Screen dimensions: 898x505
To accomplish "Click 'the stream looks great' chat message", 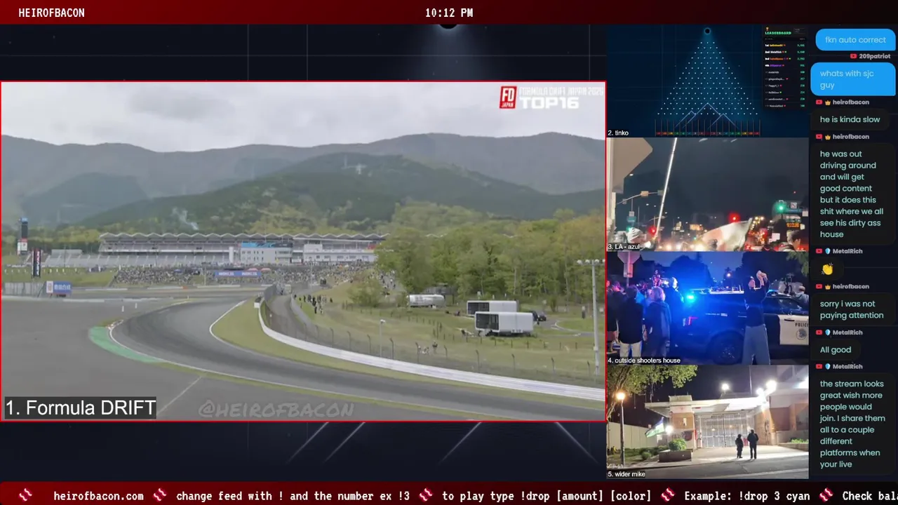I will [852, 424].
